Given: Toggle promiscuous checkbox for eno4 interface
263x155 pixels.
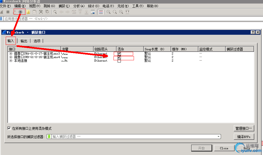Looking at the screenshot, I should coord(119,57).
